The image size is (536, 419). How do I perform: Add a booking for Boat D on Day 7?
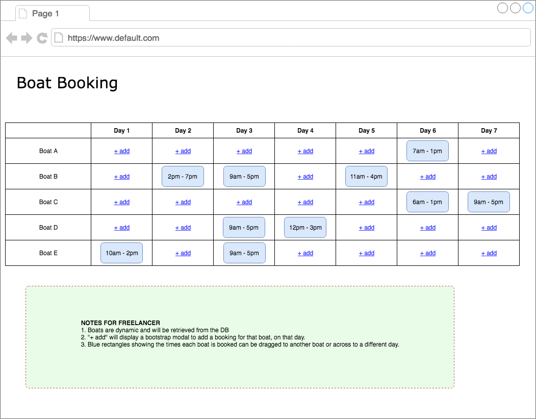coord(489,228)
